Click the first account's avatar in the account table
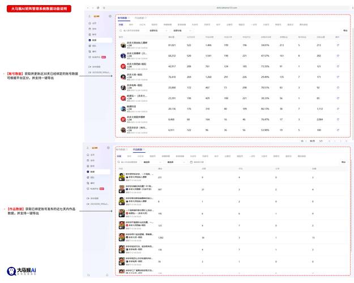 (x=122, y=45)
